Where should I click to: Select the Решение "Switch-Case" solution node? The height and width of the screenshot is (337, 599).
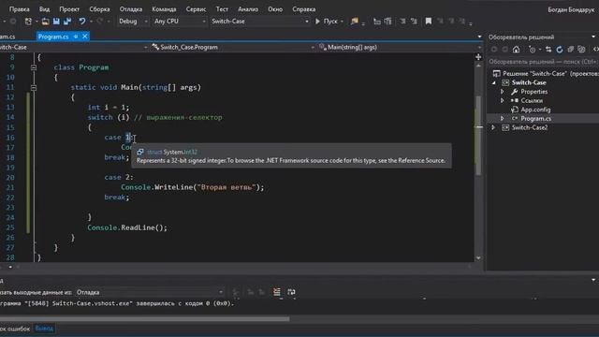click(545, 73)
